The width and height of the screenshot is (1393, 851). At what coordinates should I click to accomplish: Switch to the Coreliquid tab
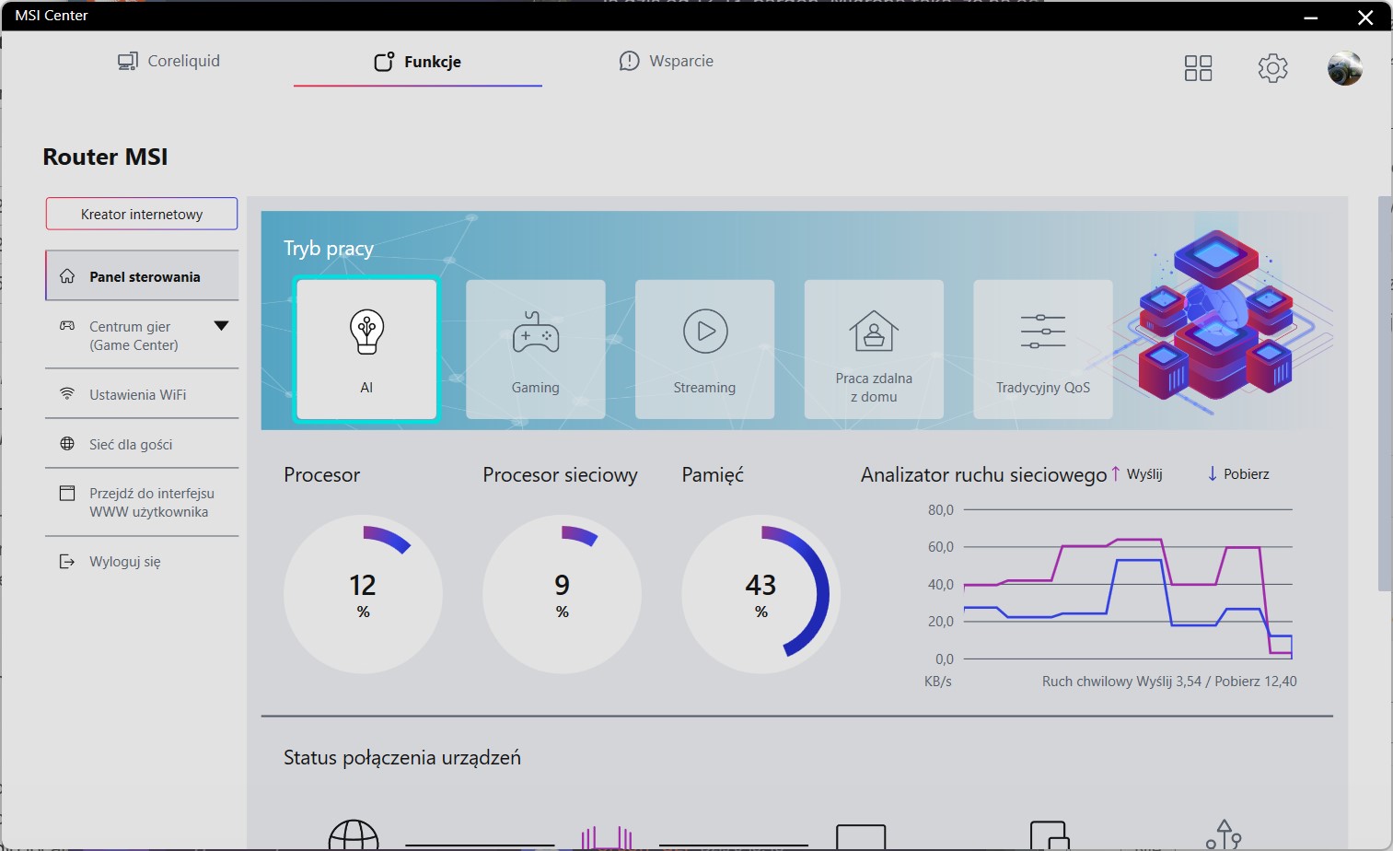[x=169, y=61]
